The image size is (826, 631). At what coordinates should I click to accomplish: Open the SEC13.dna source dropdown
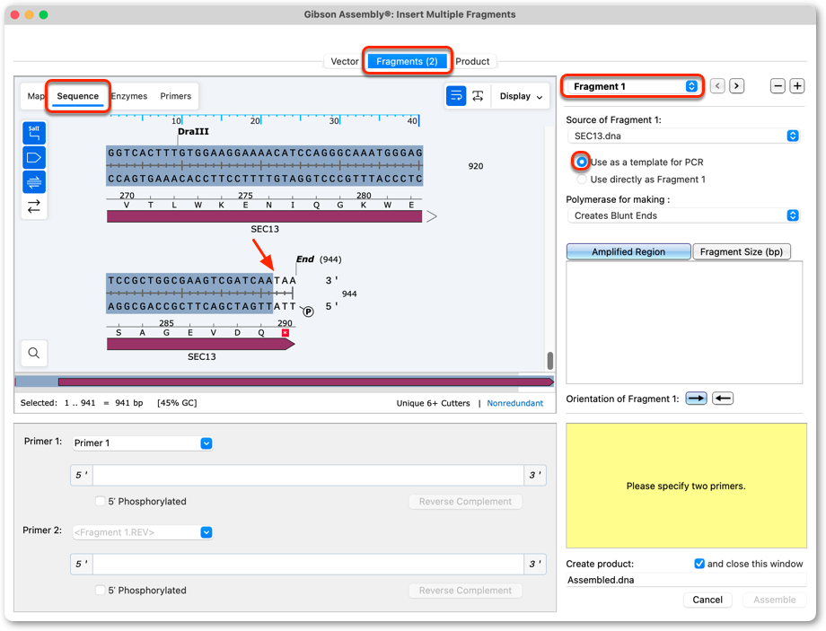tap(683, 136)
